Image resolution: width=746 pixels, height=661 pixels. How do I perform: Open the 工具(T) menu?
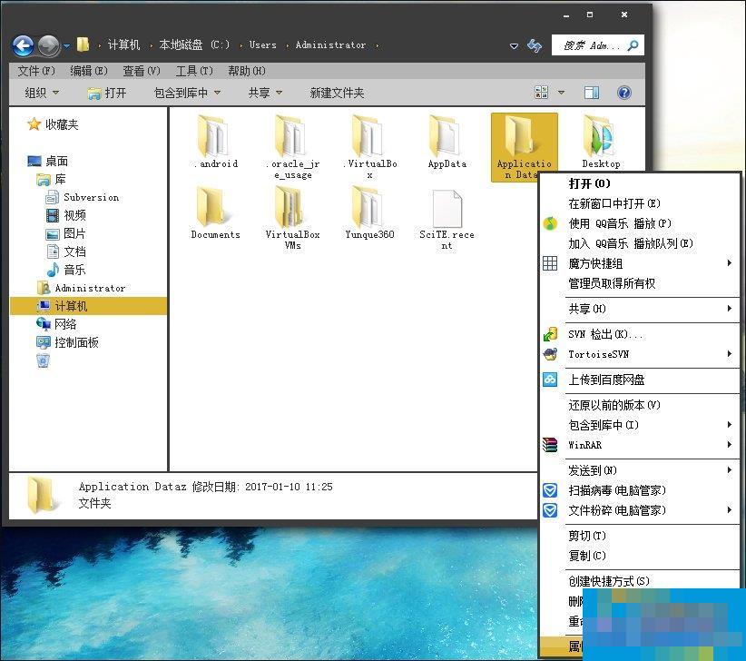(194, 71)
